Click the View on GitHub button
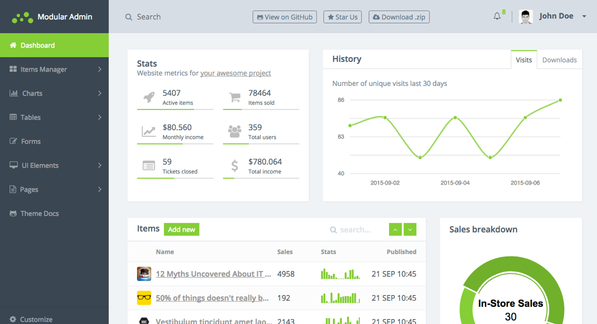This screenshot has height=324, width=597. coord(285,17)
